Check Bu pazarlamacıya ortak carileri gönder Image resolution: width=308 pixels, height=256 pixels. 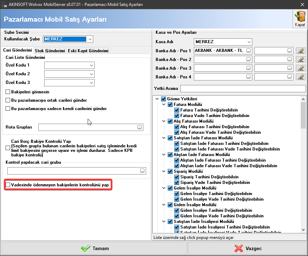coord(8,100)
